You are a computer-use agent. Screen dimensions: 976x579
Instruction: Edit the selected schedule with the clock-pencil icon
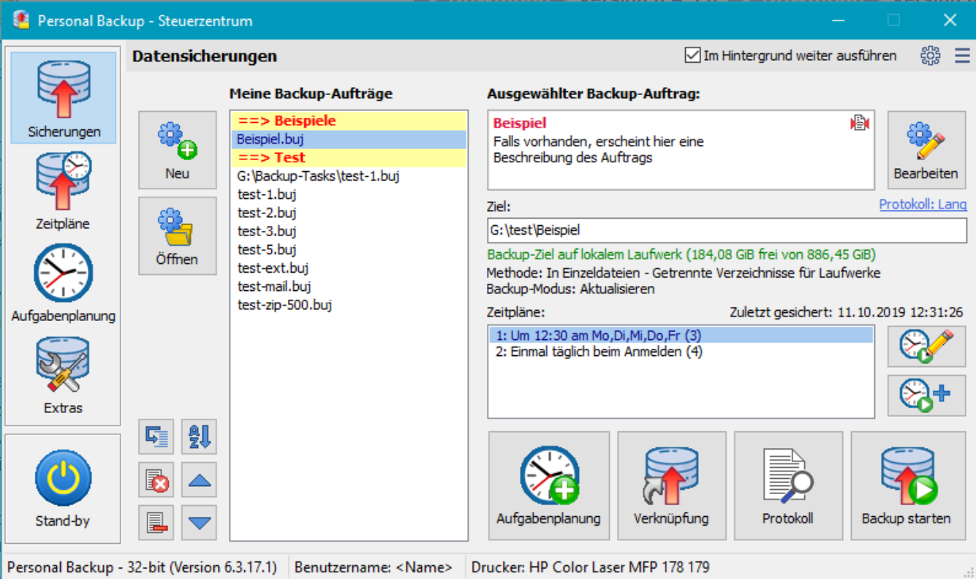coord(926,346)
